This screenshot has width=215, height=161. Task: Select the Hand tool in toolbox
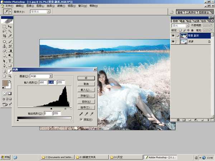coord(4,75)
